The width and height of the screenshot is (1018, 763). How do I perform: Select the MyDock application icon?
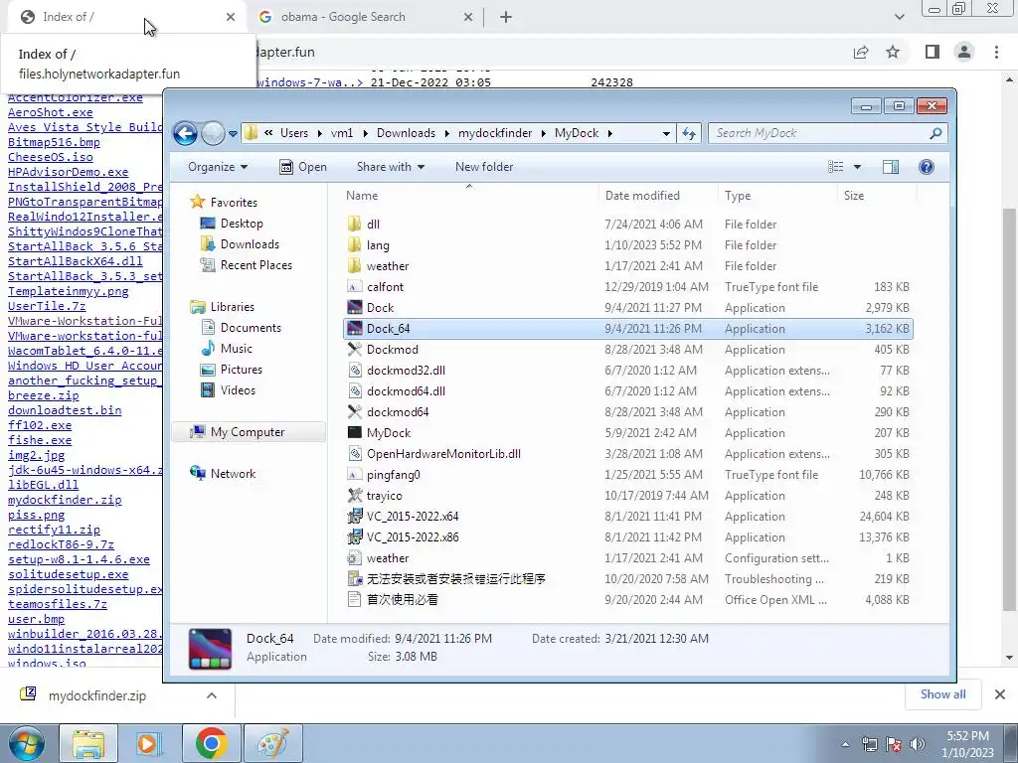tap(355, 433)
